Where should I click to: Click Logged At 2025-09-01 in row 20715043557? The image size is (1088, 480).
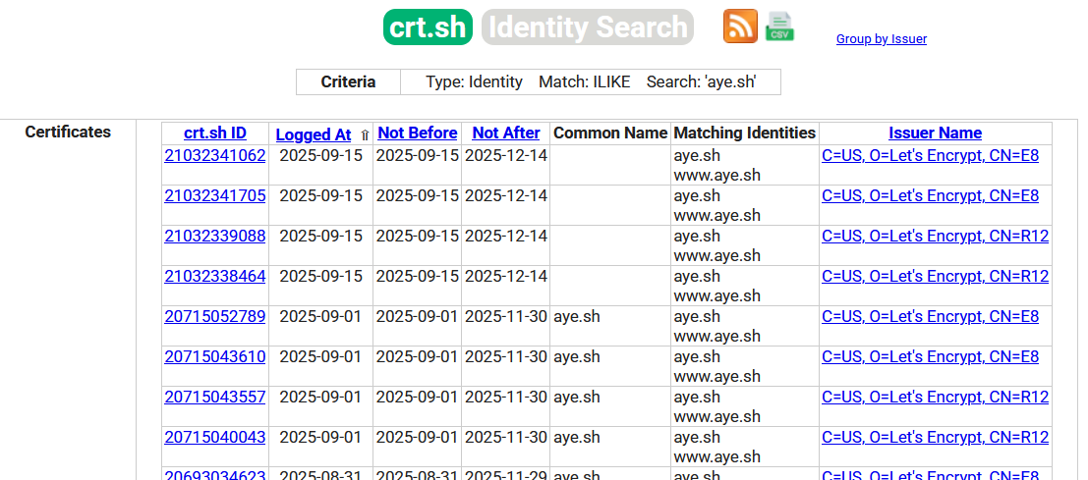(x=320, y=397)
